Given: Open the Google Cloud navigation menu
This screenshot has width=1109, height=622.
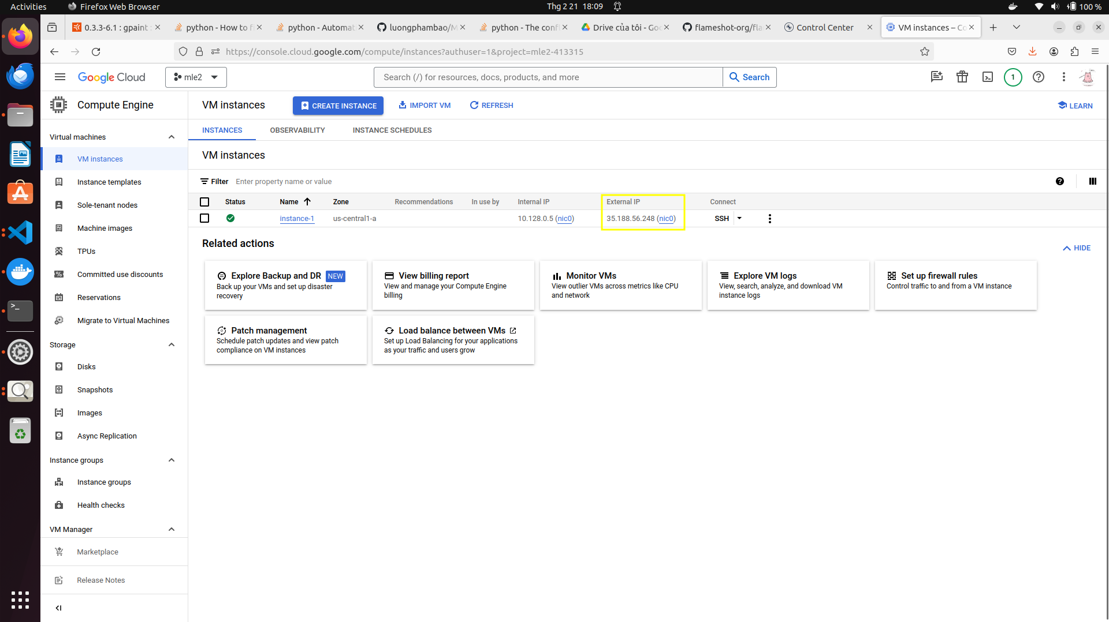Looking at the screenshot, I should 60,77.
